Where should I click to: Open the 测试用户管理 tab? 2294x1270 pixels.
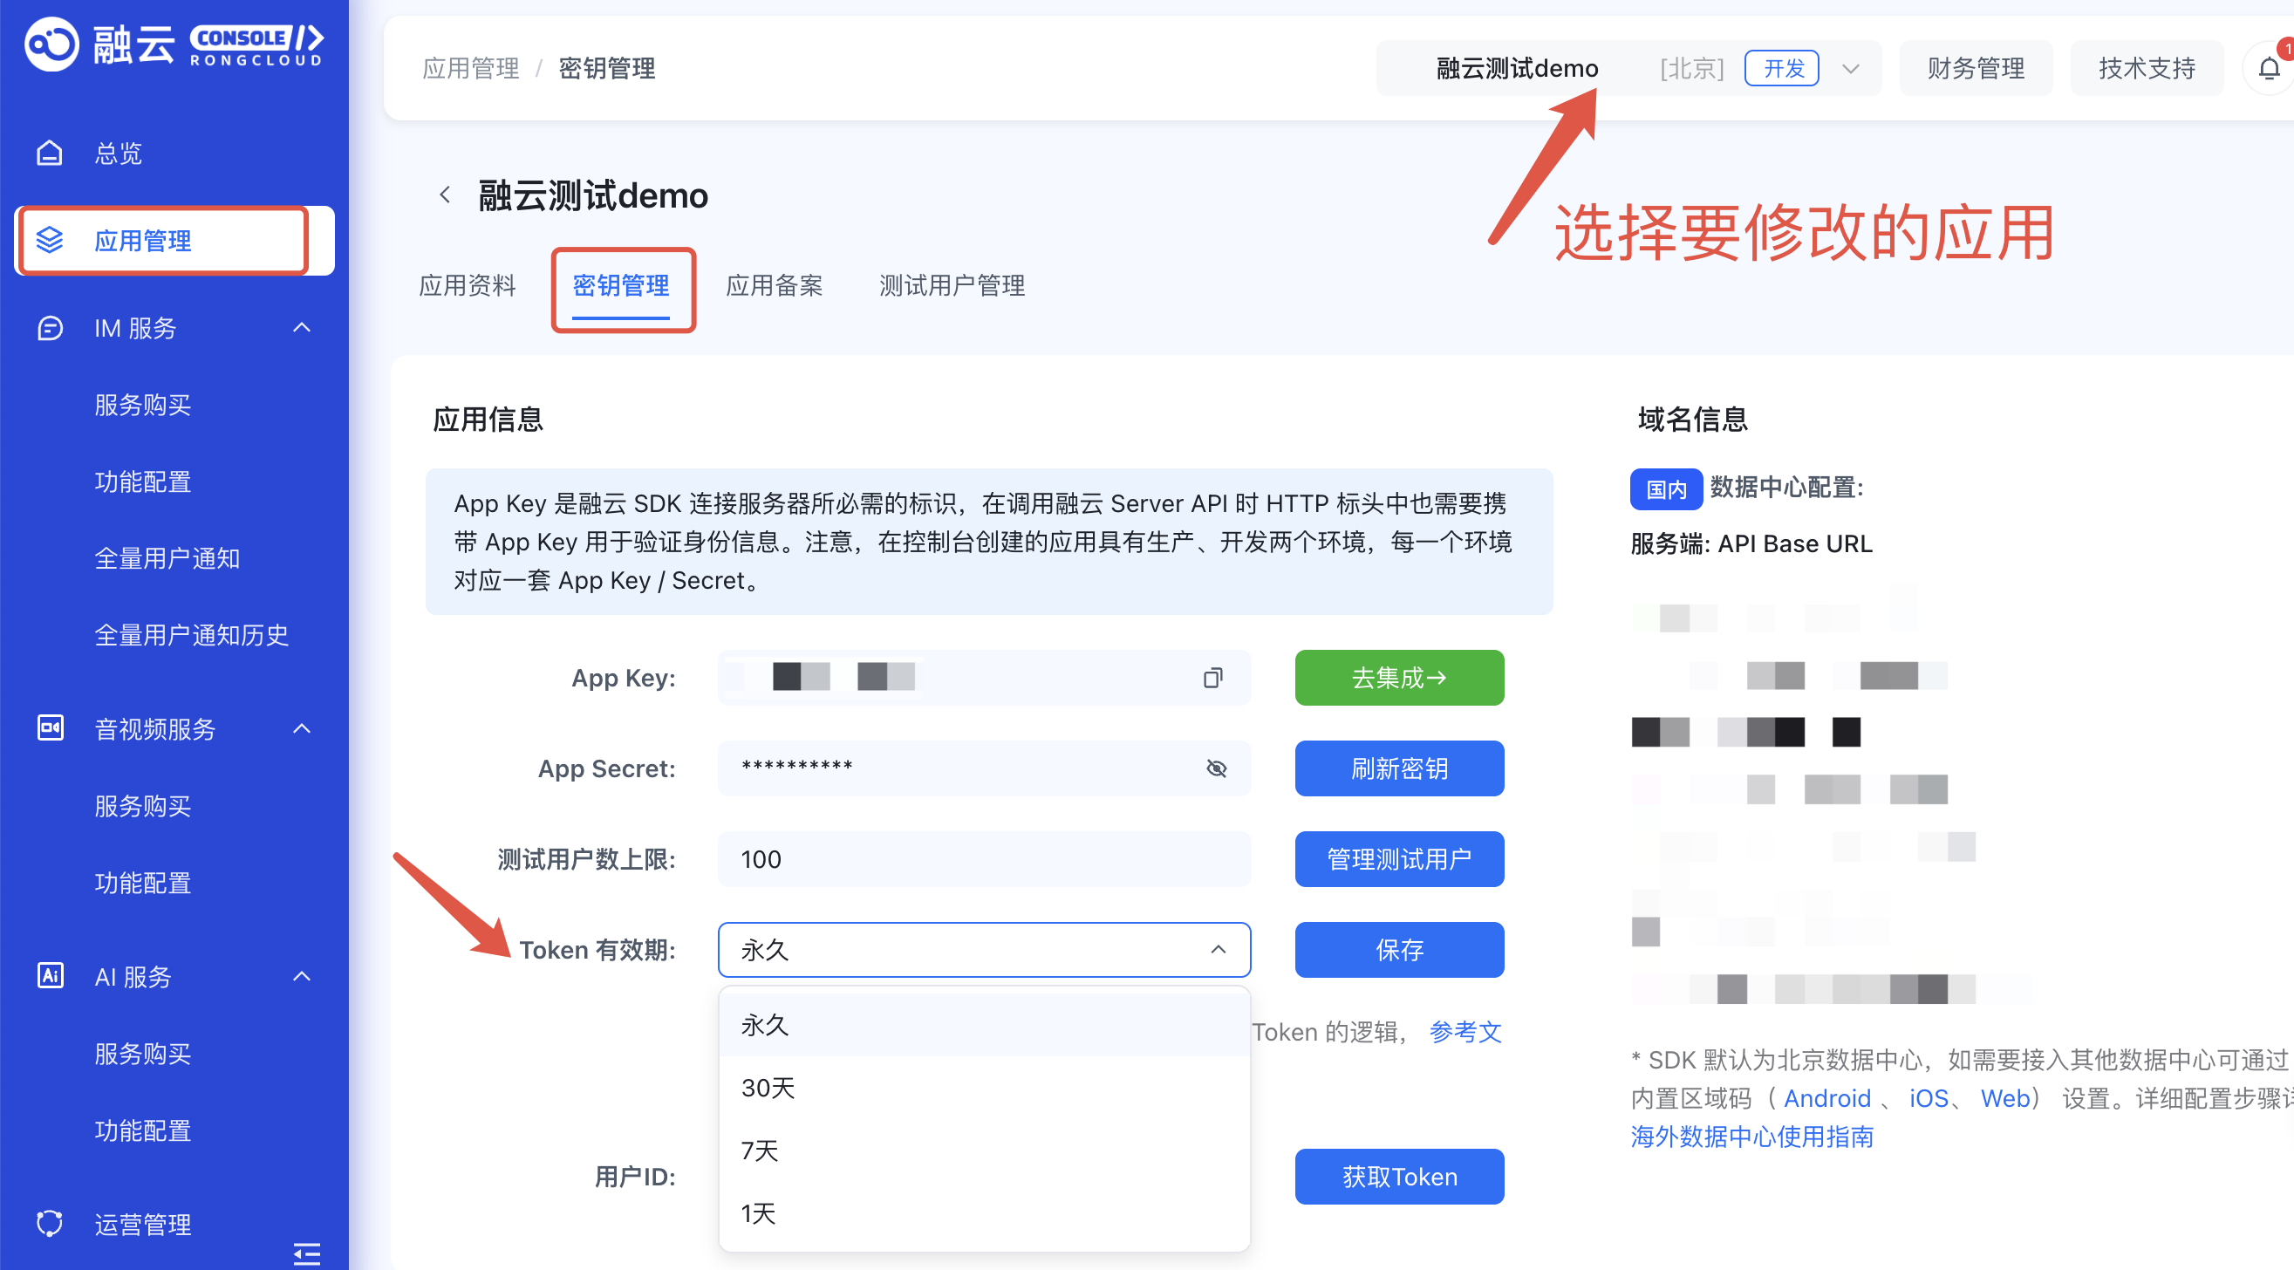(951, 285)
